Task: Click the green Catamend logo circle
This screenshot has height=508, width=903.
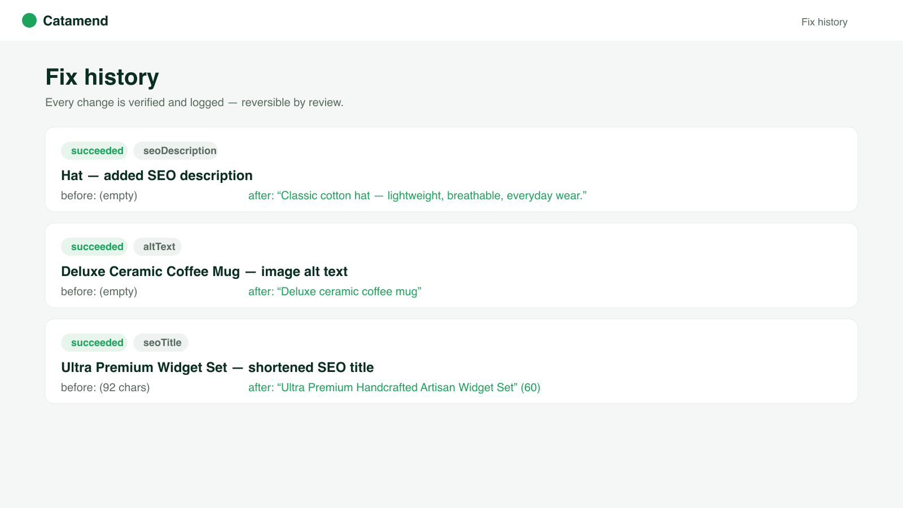Action: 29,21
